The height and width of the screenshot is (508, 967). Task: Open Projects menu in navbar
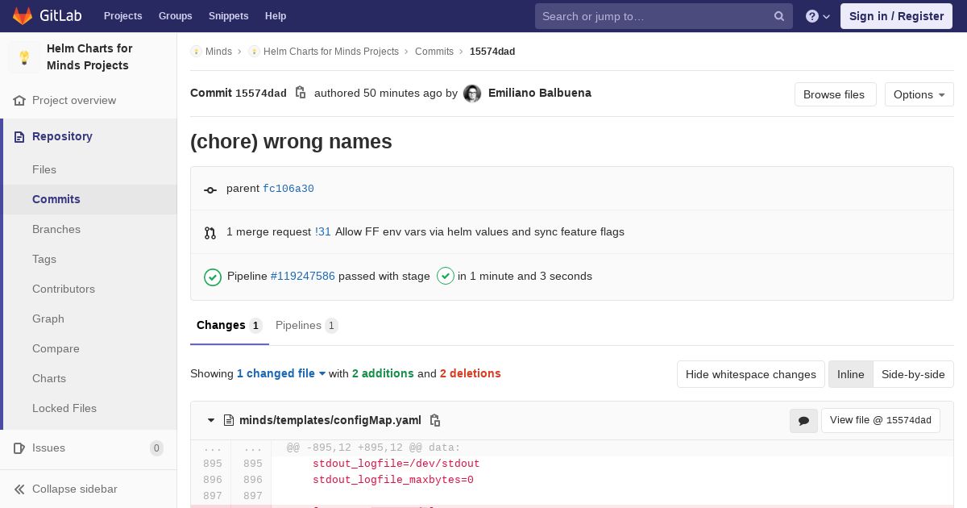(122, 16)
